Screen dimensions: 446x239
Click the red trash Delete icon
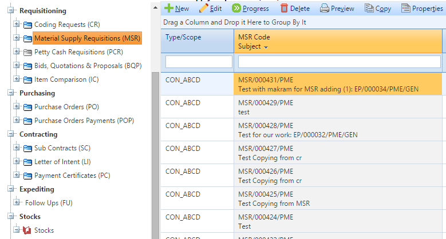[284, 8]
